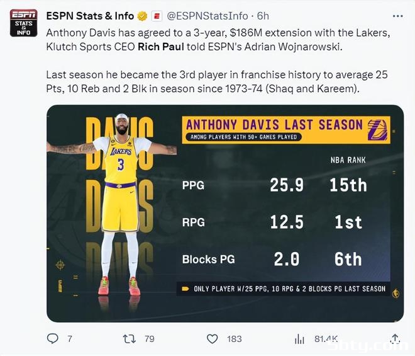Open the Anthony Davis stats image

(225, 214)
